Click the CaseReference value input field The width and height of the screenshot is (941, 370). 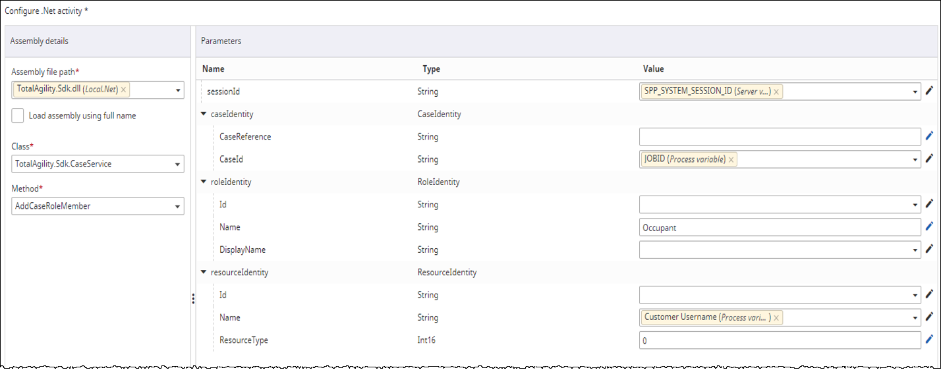pyautogui.click(x=780, y=136)
